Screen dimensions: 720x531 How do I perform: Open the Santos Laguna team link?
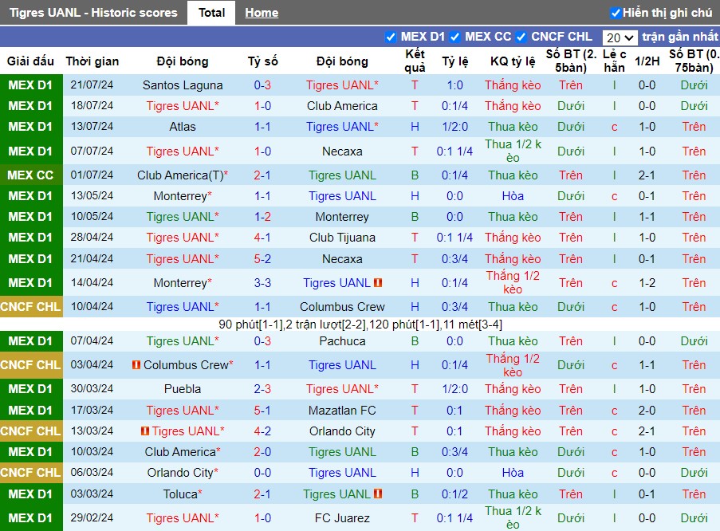click(183, 85)
